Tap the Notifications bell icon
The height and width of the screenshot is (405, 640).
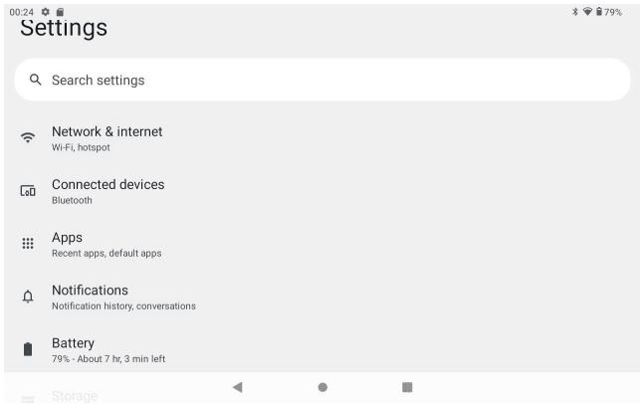(x=28, y=297)
